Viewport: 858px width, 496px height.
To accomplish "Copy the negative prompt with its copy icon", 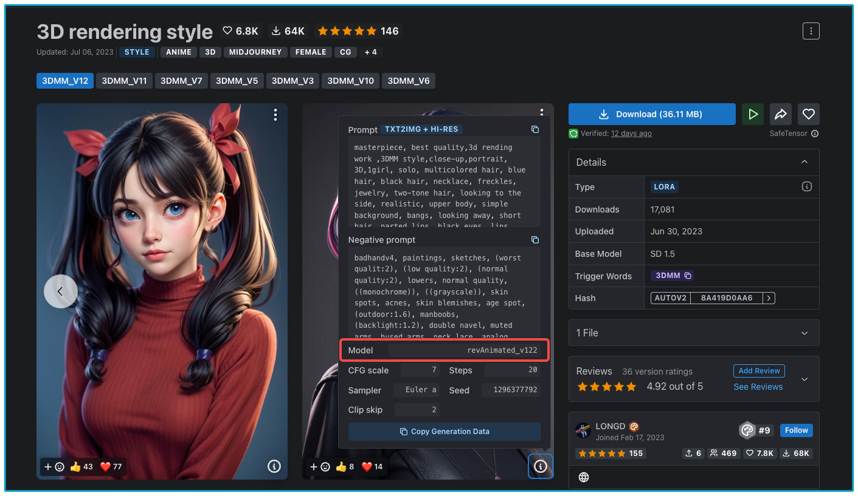I will coord(535,240).
